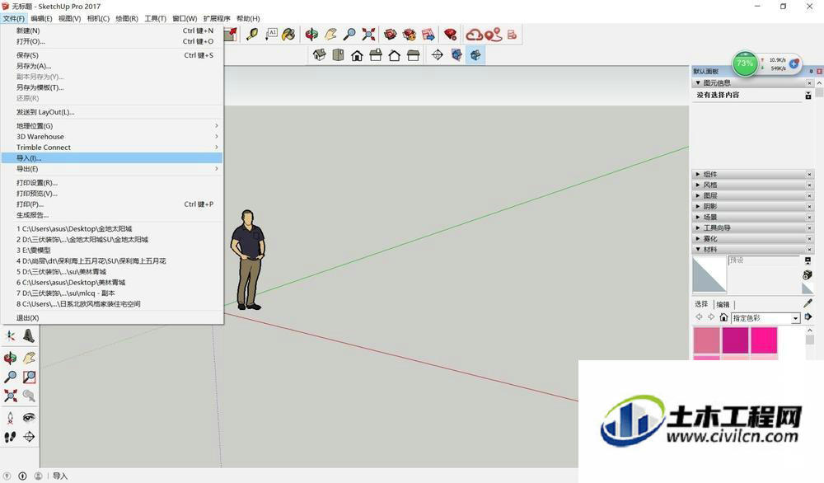824x483 pixels.
Task: Click the material back arrow
Action: pos(699,317)
